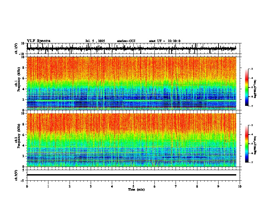
Task: Click the ch.3 flat voltage trace line
Action: point(132,175)
